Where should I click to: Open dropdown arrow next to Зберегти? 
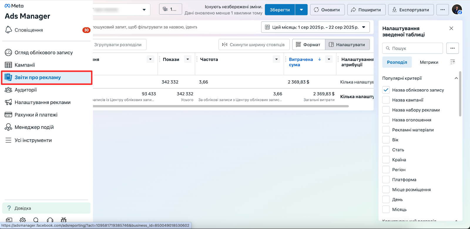301,10
